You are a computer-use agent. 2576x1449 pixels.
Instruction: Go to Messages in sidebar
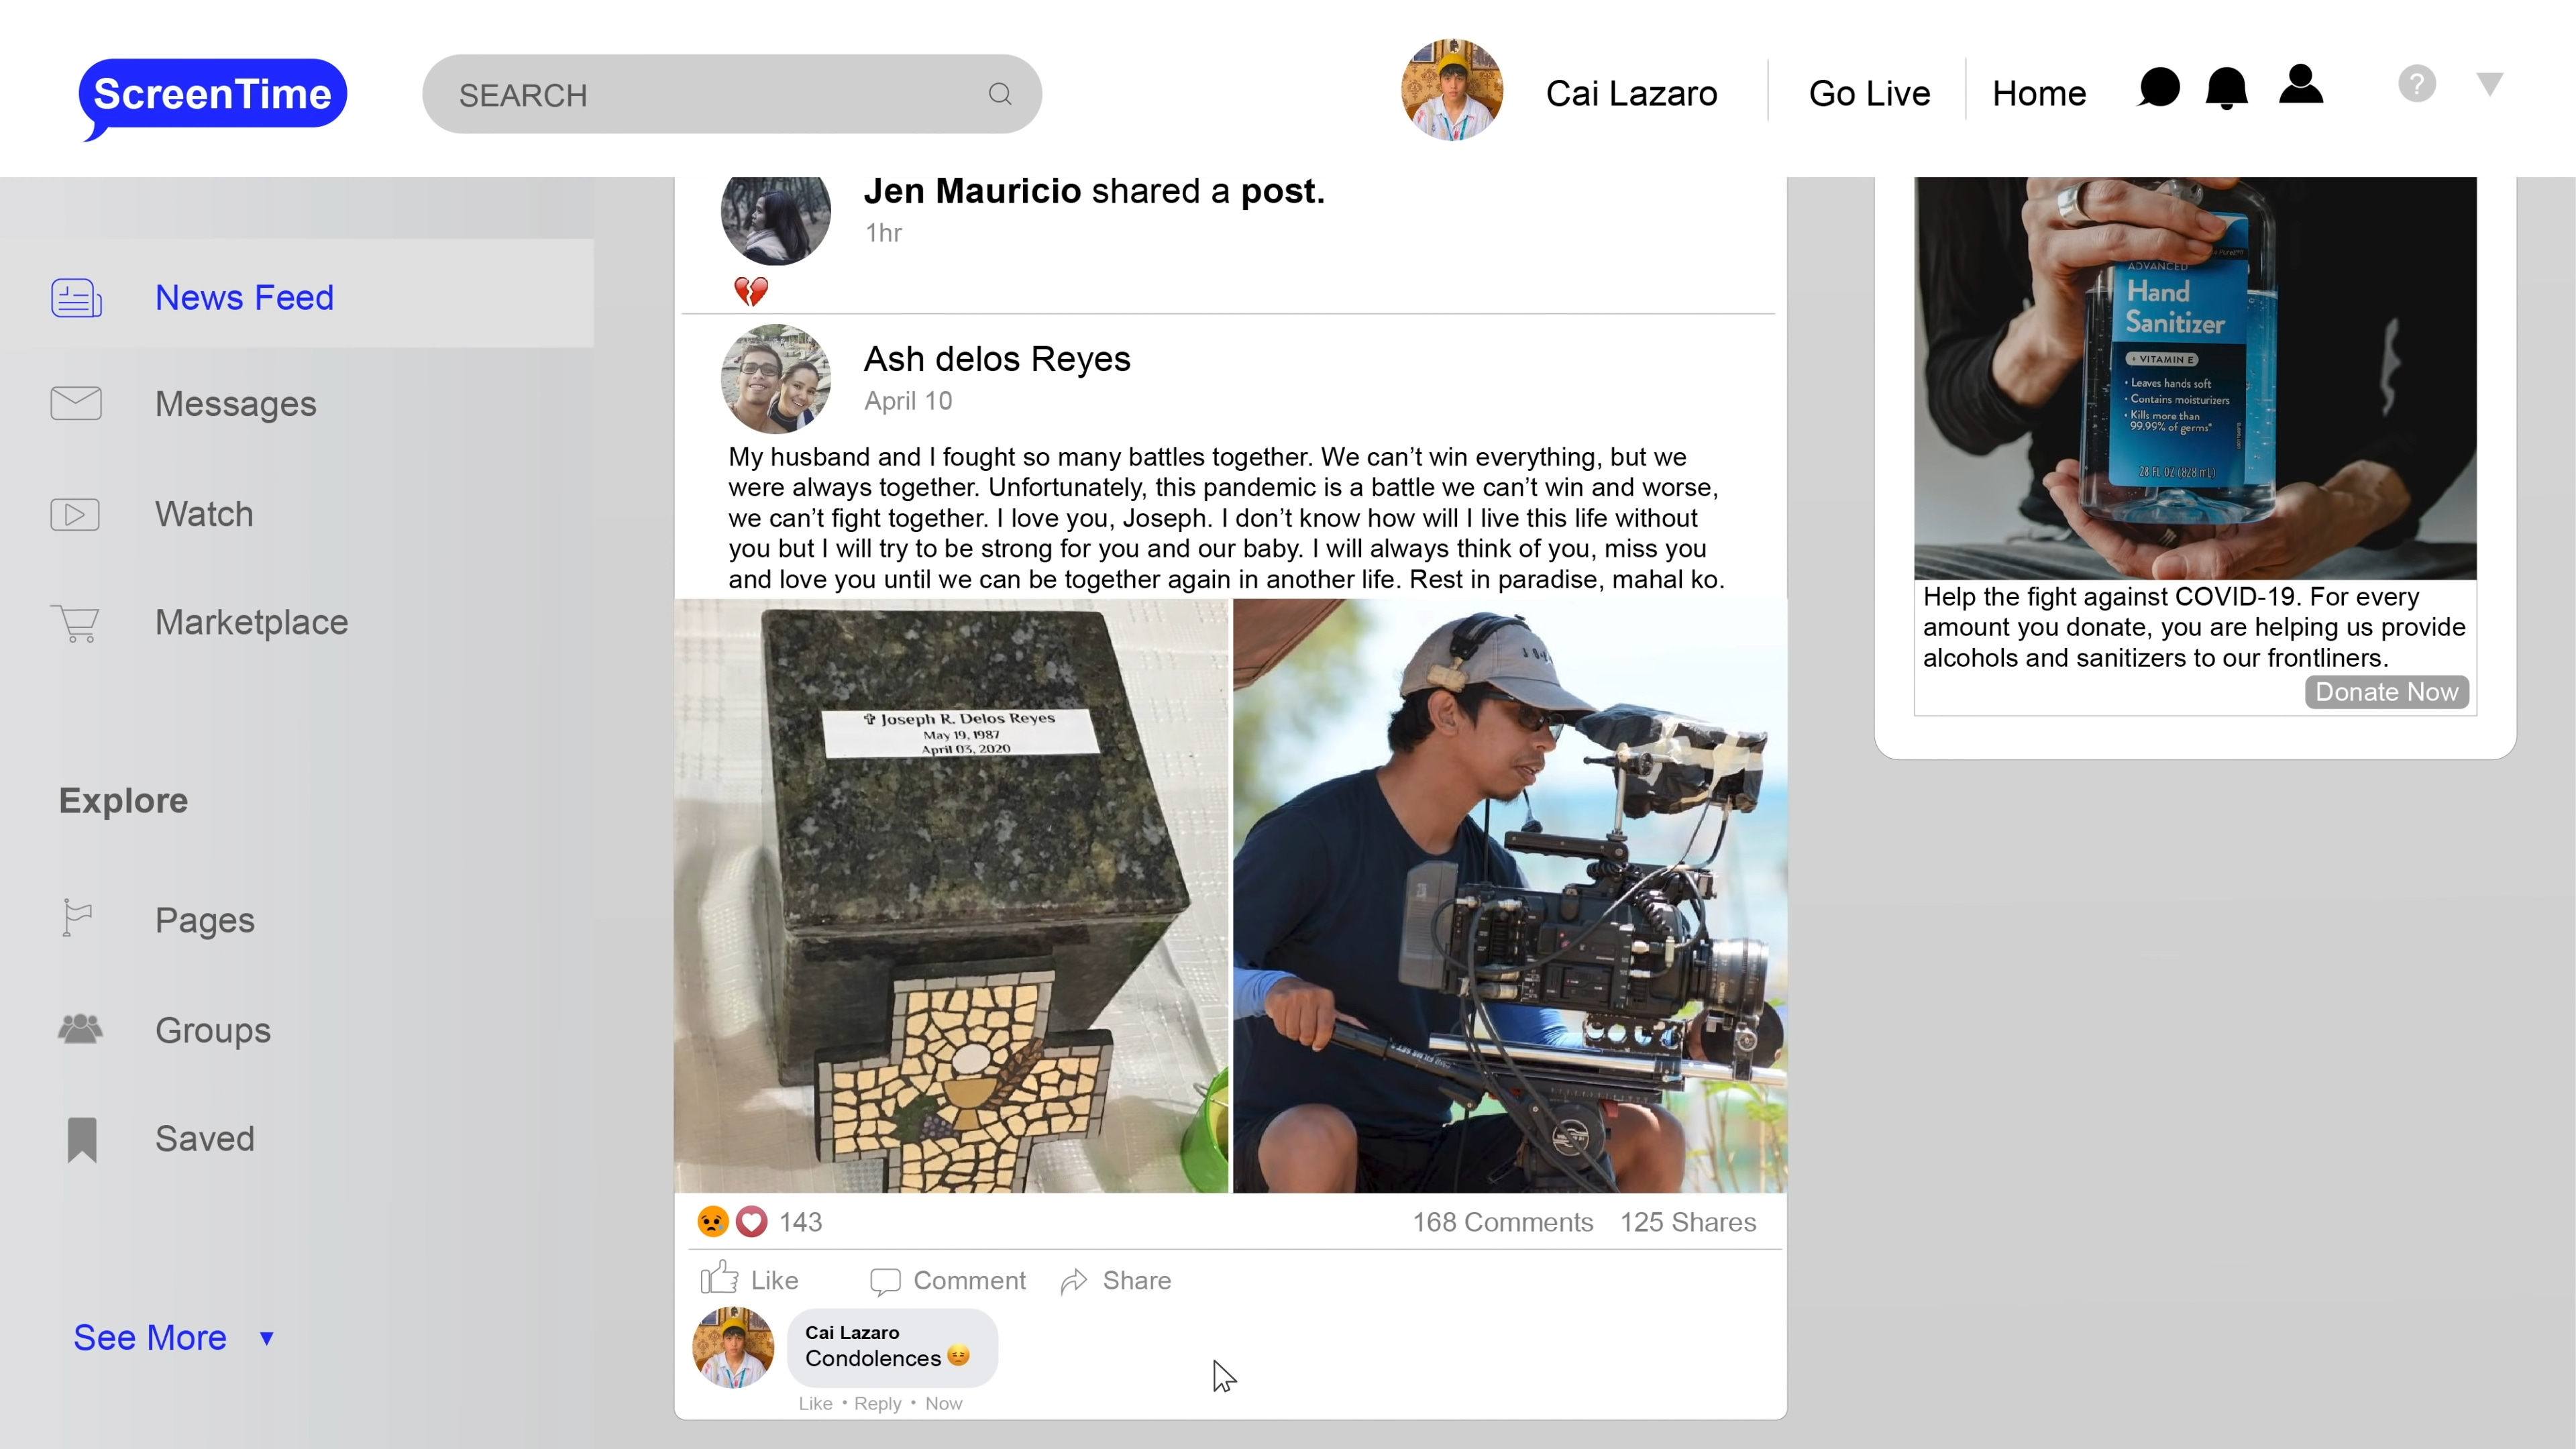(235, 404)
